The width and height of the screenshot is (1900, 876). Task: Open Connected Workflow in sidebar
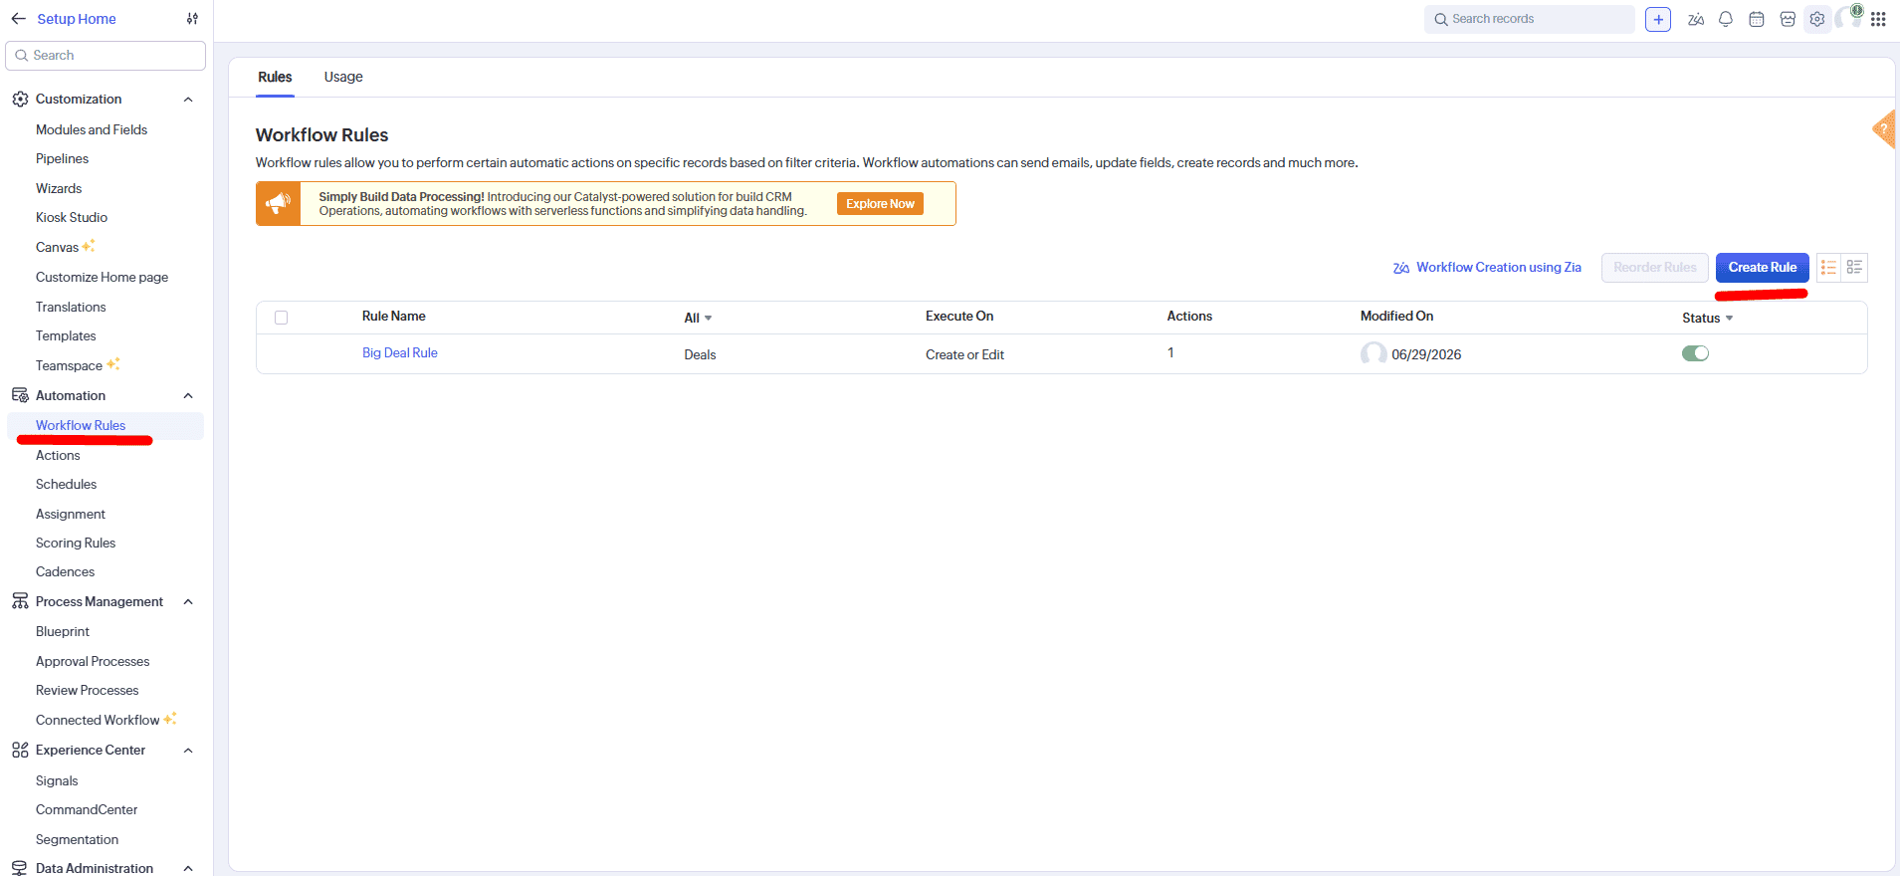point(98,720)
